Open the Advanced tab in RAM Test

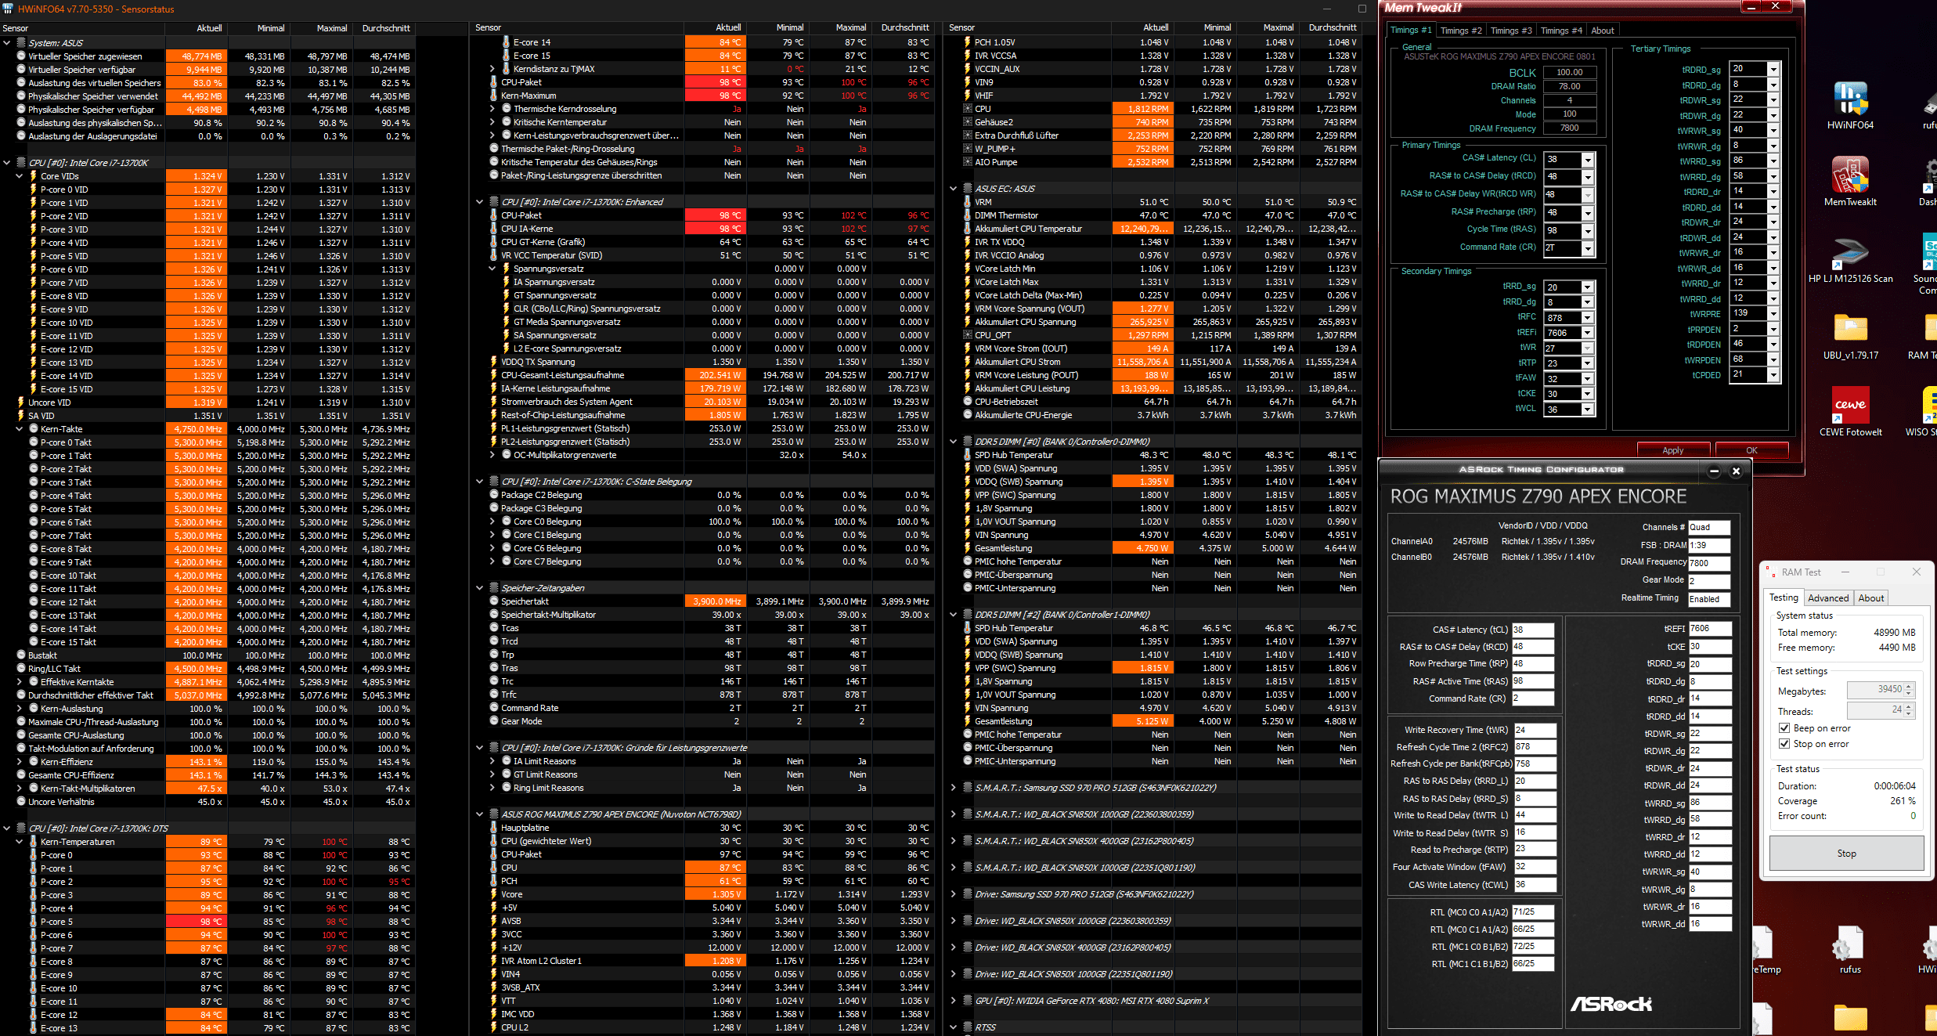[x=1828, y=598]
